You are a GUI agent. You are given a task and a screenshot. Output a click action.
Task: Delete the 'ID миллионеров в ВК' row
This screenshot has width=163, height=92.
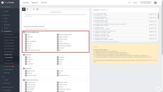pos(156,18)
